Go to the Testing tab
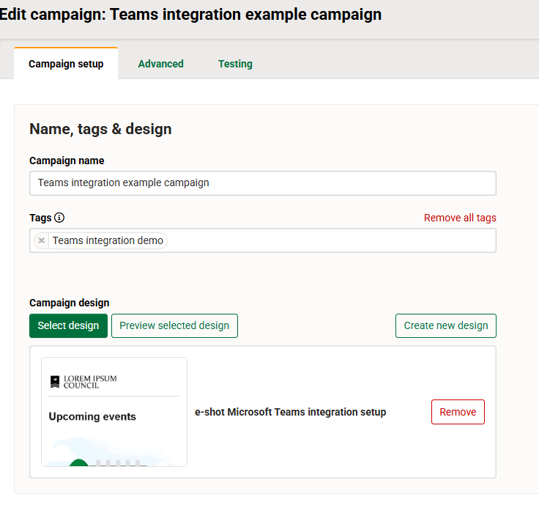The height and width of the screenshot is (505, 539). pos(236,64)
